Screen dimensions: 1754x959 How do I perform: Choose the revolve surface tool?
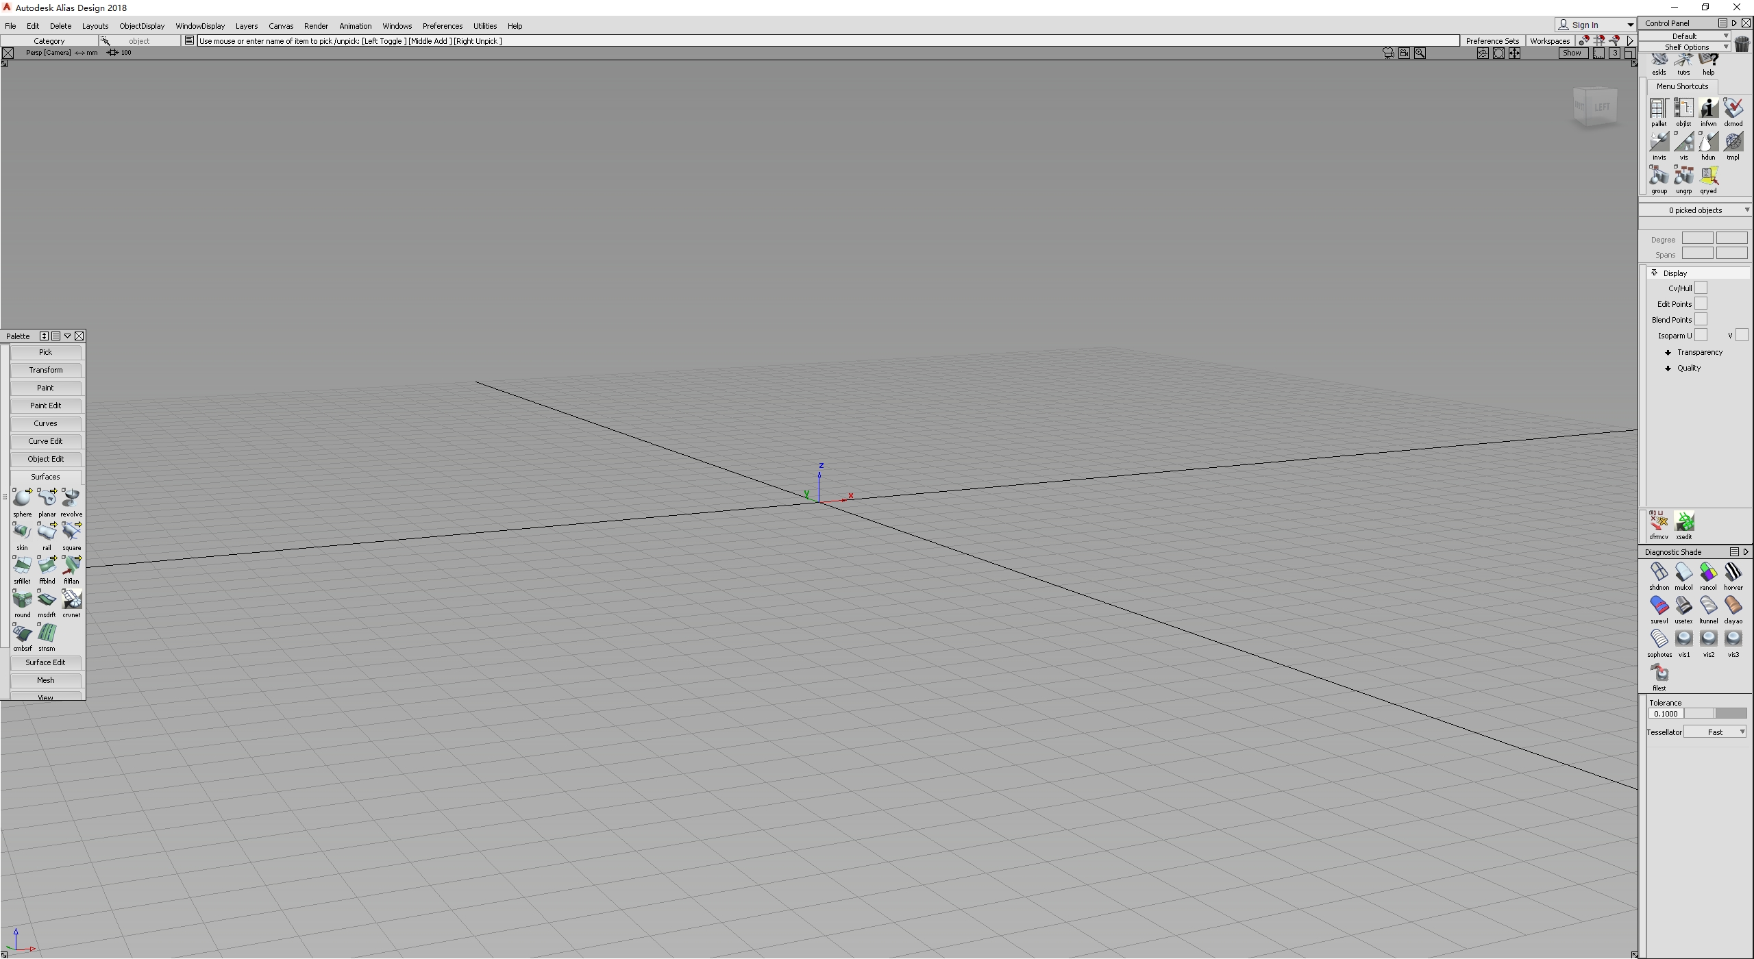(x=71, y=499)
